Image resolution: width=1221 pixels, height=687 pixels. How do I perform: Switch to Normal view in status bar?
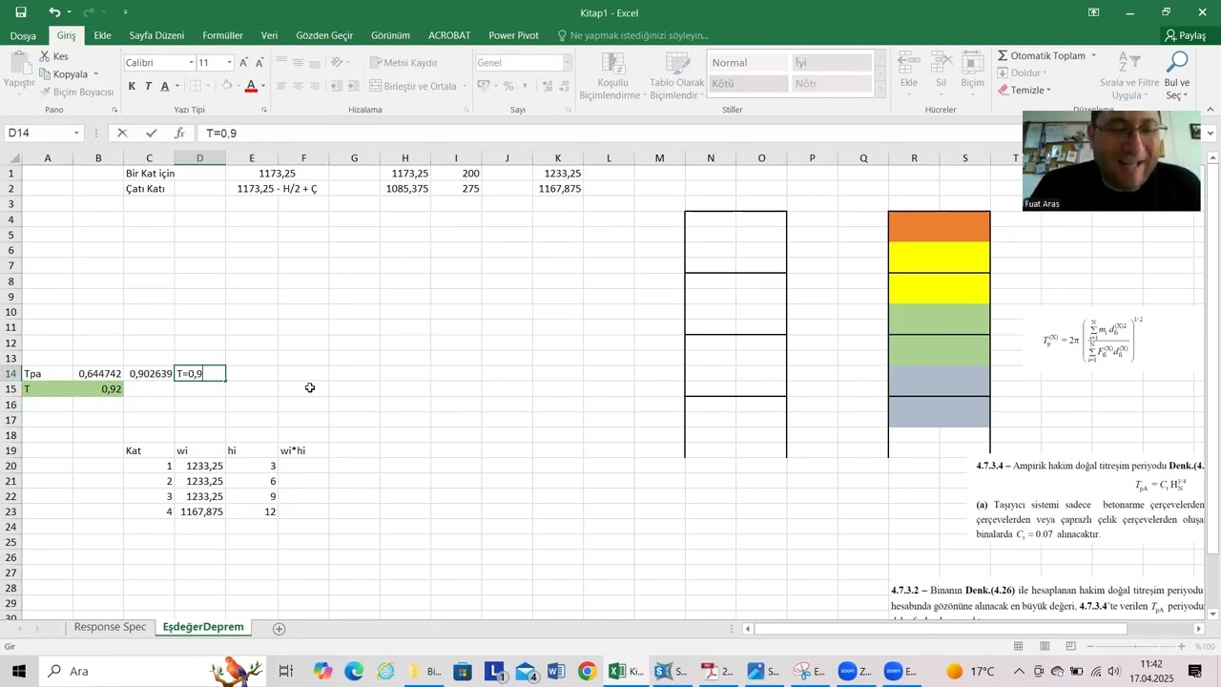click(1018, 647)
